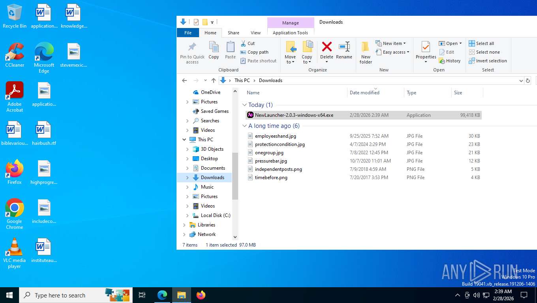Collapse the Today group

coord(245,105)
